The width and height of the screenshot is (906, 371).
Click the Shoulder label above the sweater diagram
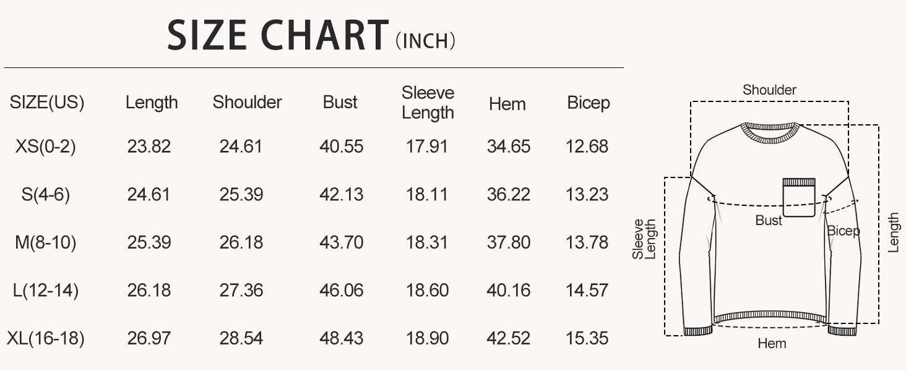(x=769, y=90)
